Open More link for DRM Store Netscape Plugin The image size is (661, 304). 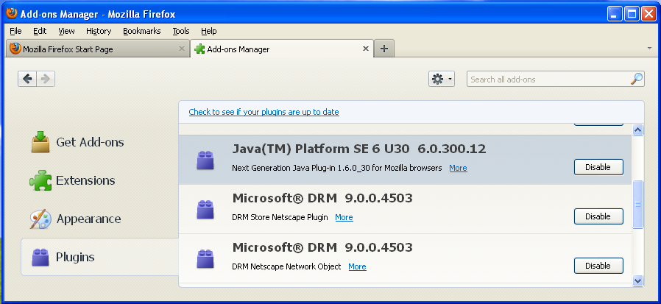point(344,217)
